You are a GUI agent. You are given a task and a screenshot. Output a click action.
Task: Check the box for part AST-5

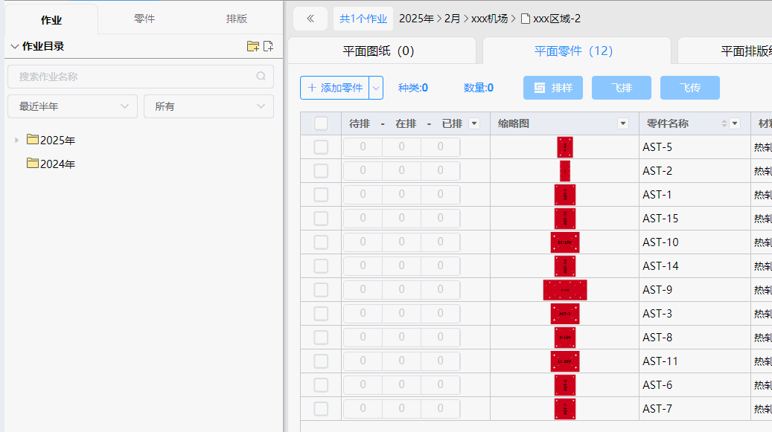click(x=321, y=147)
